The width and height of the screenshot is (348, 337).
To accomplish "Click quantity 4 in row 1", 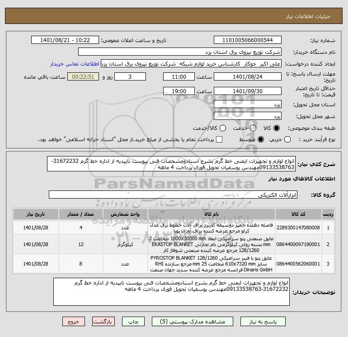I will pyautogui.click(x=81, y=228).
